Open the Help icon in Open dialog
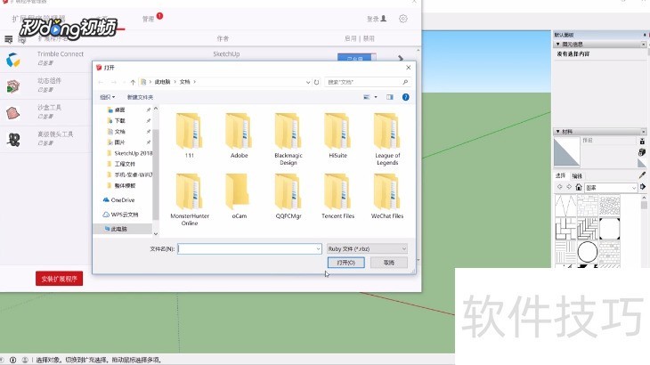The image size is (650, 365). click(x=405, y=97)
